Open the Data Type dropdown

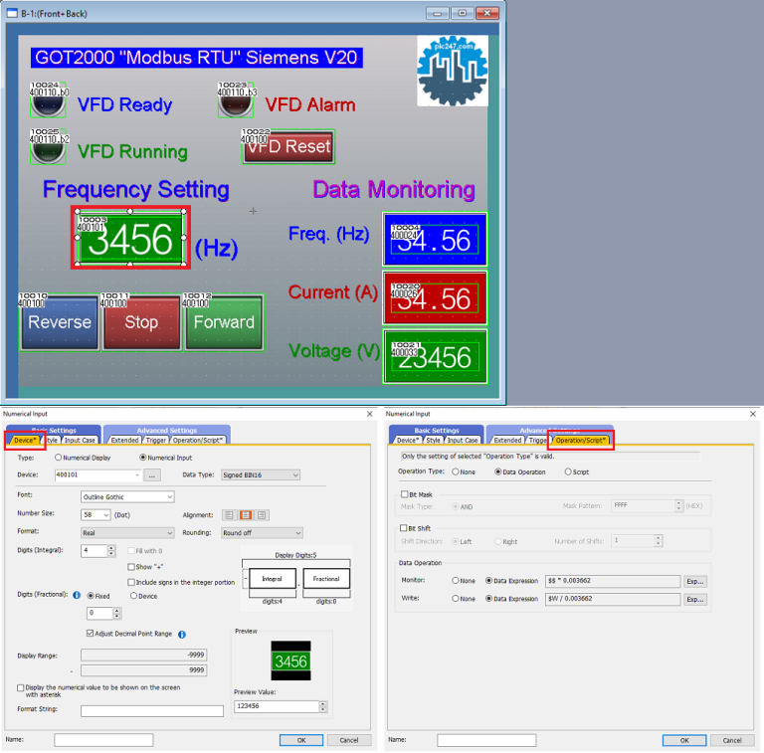coord(260,475)
